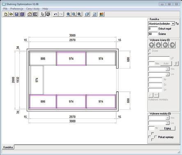
Task: Open the print preview icon
Action: click(94, 14)
